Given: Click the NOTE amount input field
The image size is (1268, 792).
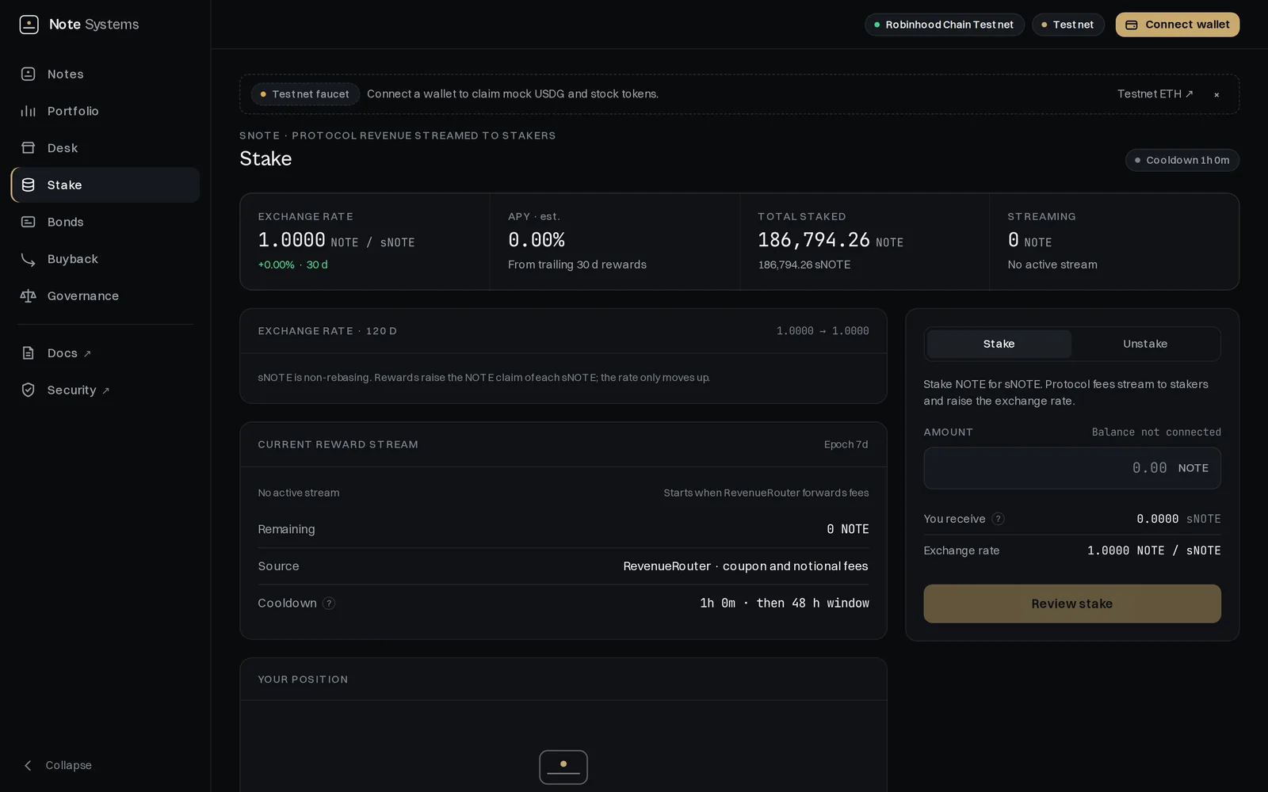Looking at the screenshot, I should pyautogui.click(x=1072, y=468).
